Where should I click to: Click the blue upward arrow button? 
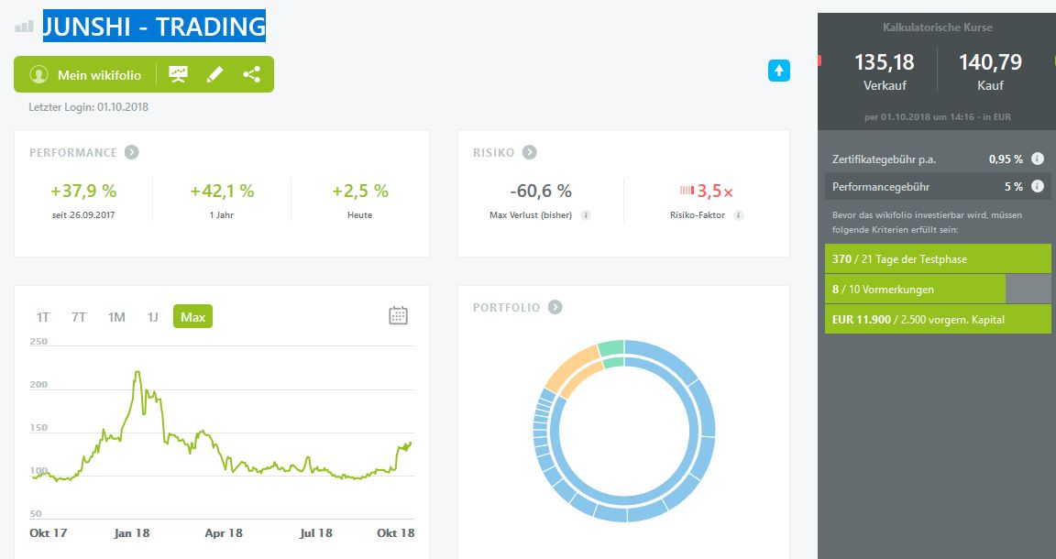click(778, 70)
